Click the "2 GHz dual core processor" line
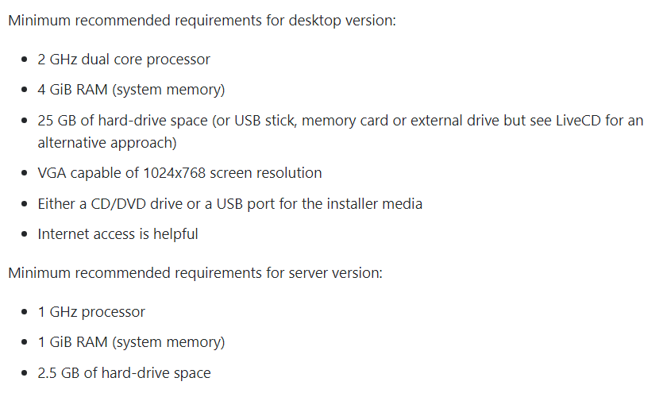The image size is (659, 397). click(124, 60)
